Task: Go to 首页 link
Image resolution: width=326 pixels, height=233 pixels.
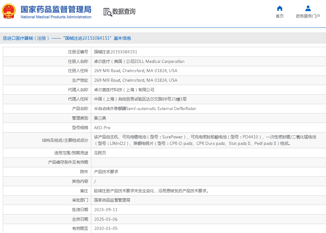Action: [280, 16]
